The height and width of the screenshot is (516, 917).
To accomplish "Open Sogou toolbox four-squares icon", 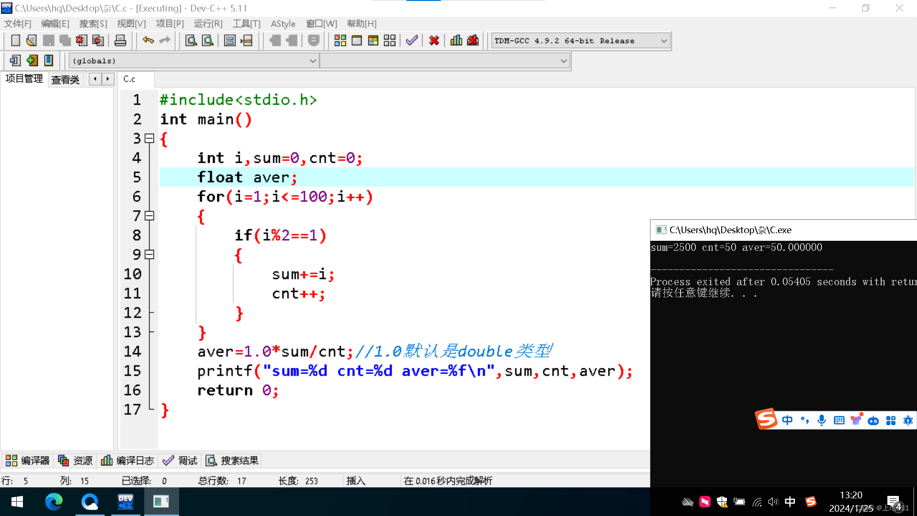I will (x=891, y=420).
